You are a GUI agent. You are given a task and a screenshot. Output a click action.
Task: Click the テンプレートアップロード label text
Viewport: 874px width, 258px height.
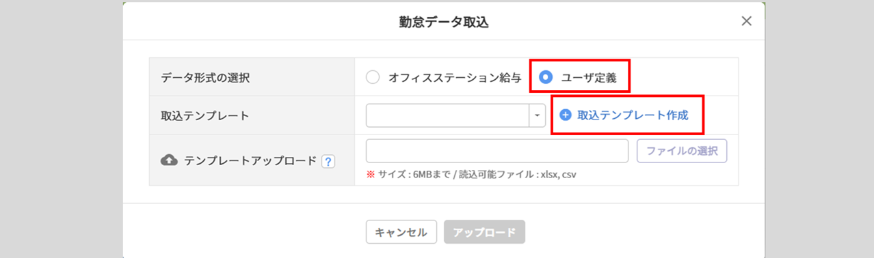click(250, 160)
